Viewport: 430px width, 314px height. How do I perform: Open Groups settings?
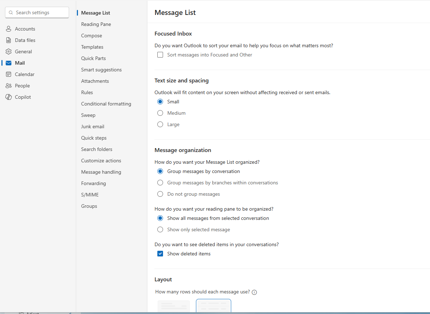[89, 206]
